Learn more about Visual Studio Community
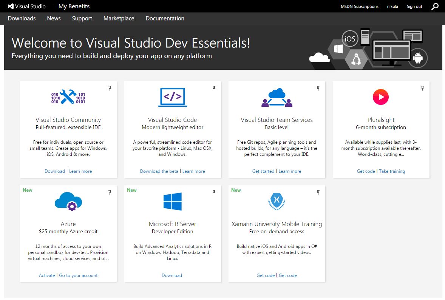 click(x=80, y=171)
